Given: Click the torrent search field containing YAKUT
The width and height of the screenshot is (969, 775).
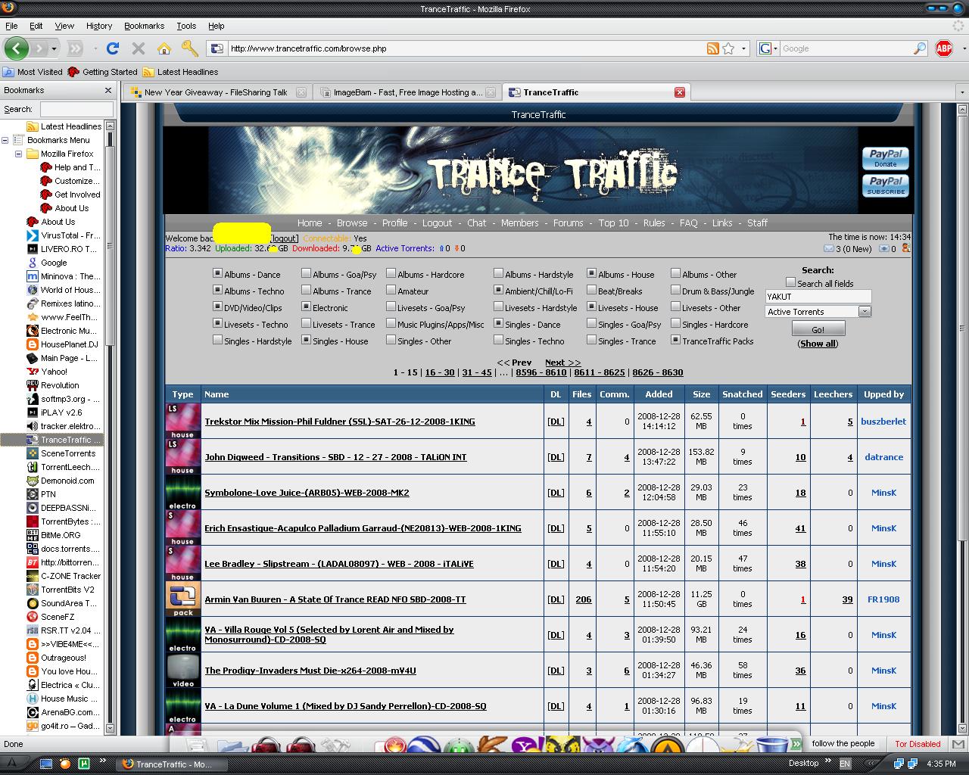Looking at the screenshot, I should (x=818, y=297).
